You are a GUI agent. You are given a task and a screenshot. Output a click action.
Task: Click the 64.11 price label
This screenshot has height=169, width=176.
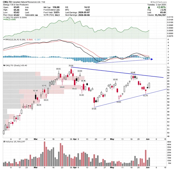75,89
